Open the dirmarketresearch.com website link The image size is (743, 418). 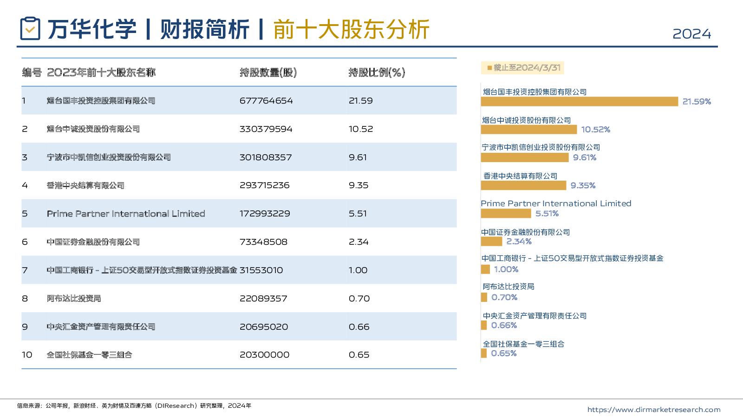point(653,409)
